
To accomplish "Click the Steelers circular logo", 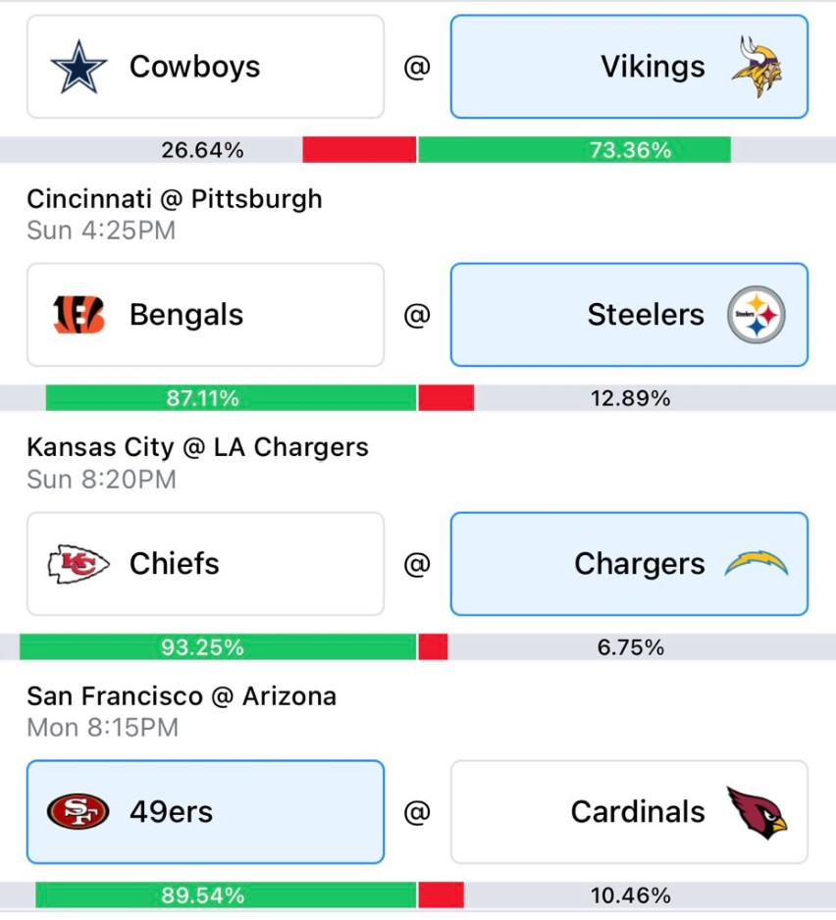I will pyautogui.click(x=757, y=315).
